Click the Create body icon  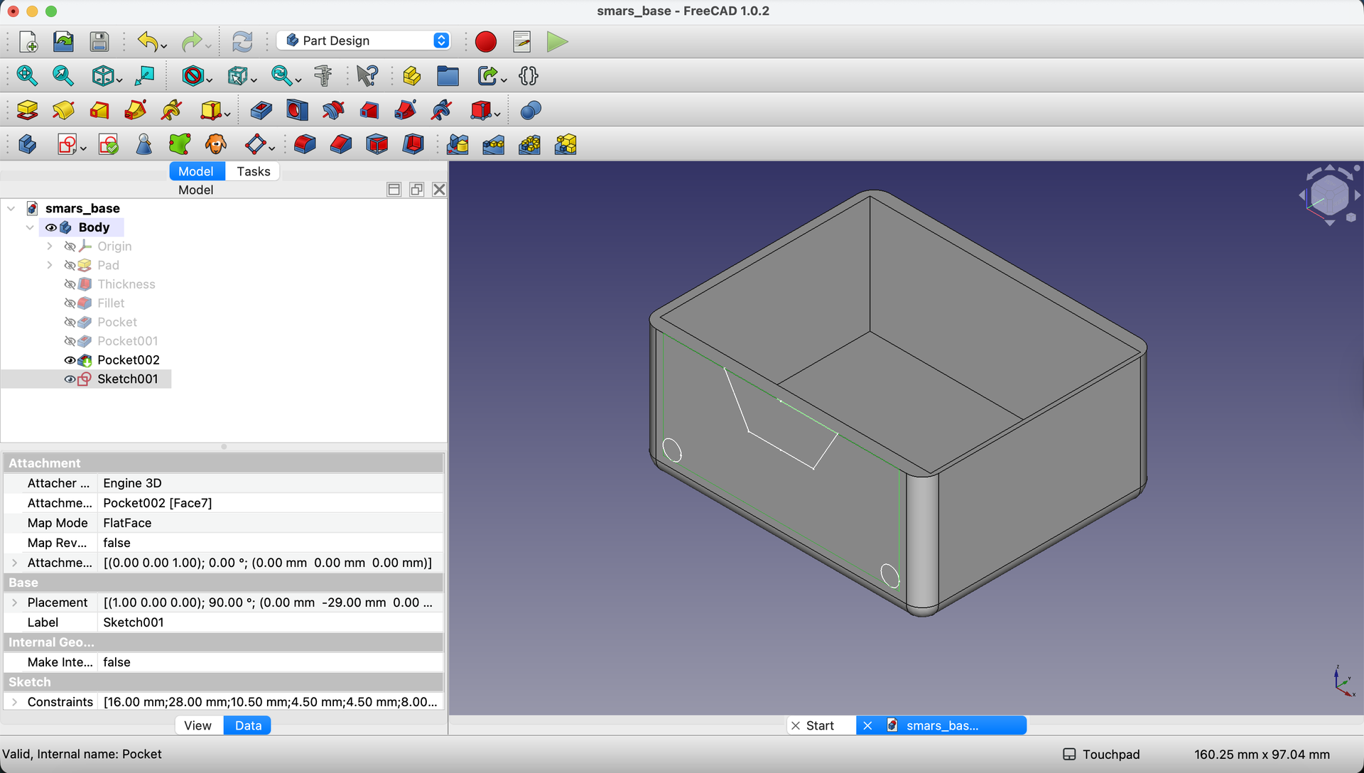tap(27, 144)
